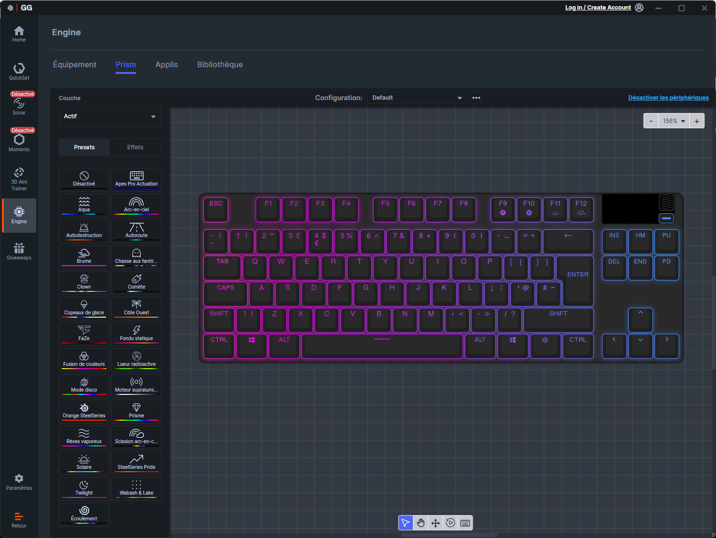
Task: Choose the move arrows tool
Action: [x=435, y=523]
